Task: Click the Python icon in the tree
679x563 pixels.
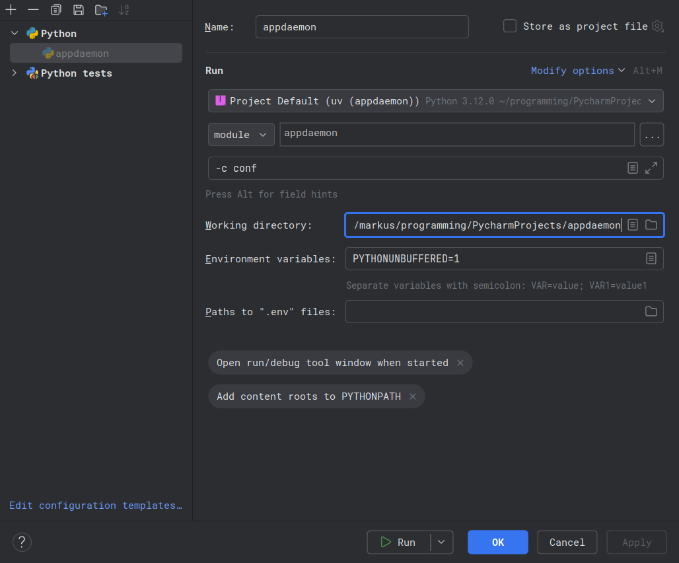Action: (32, 33)
